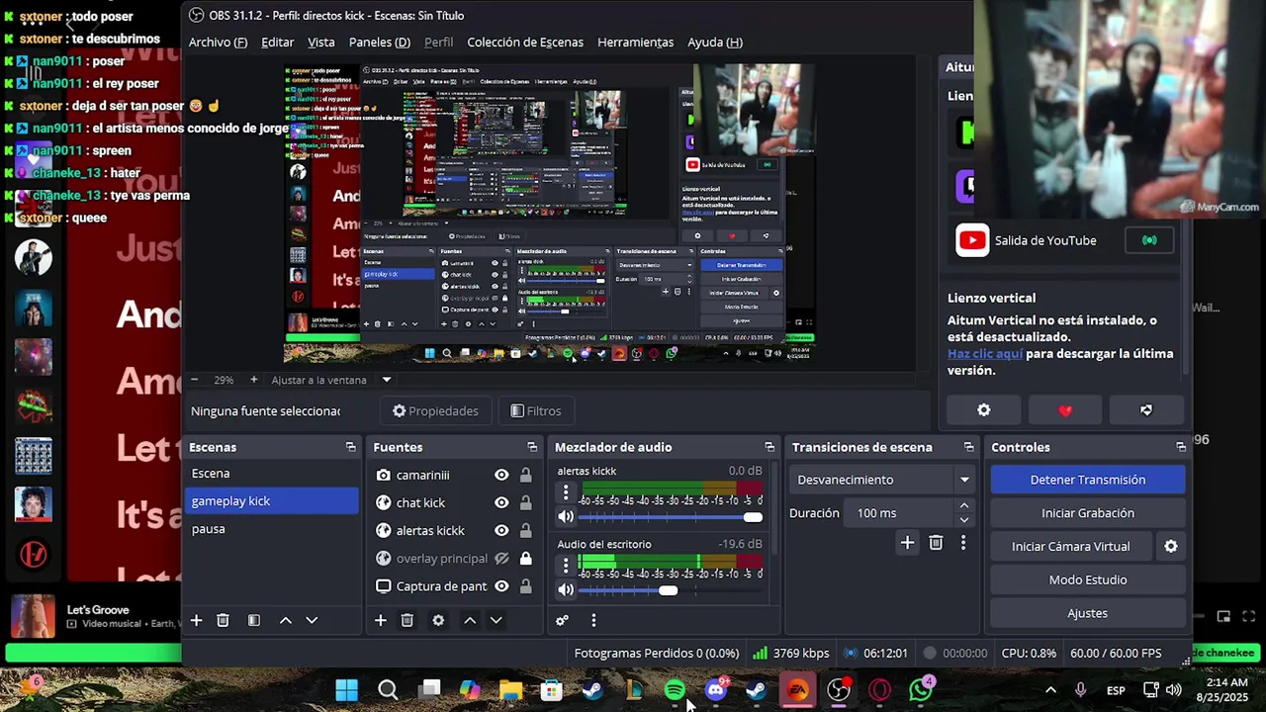Lock the camariniii source
This screenshot has width=1266, height=712.
click(x=525, y=475)
